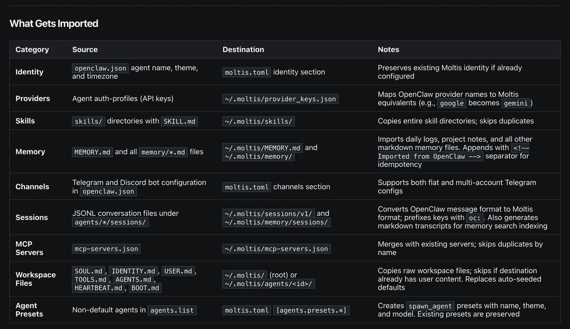Click the 'oc:' prefix code snippet
Viewport: 570px width, 329px height.
point(475,218)
